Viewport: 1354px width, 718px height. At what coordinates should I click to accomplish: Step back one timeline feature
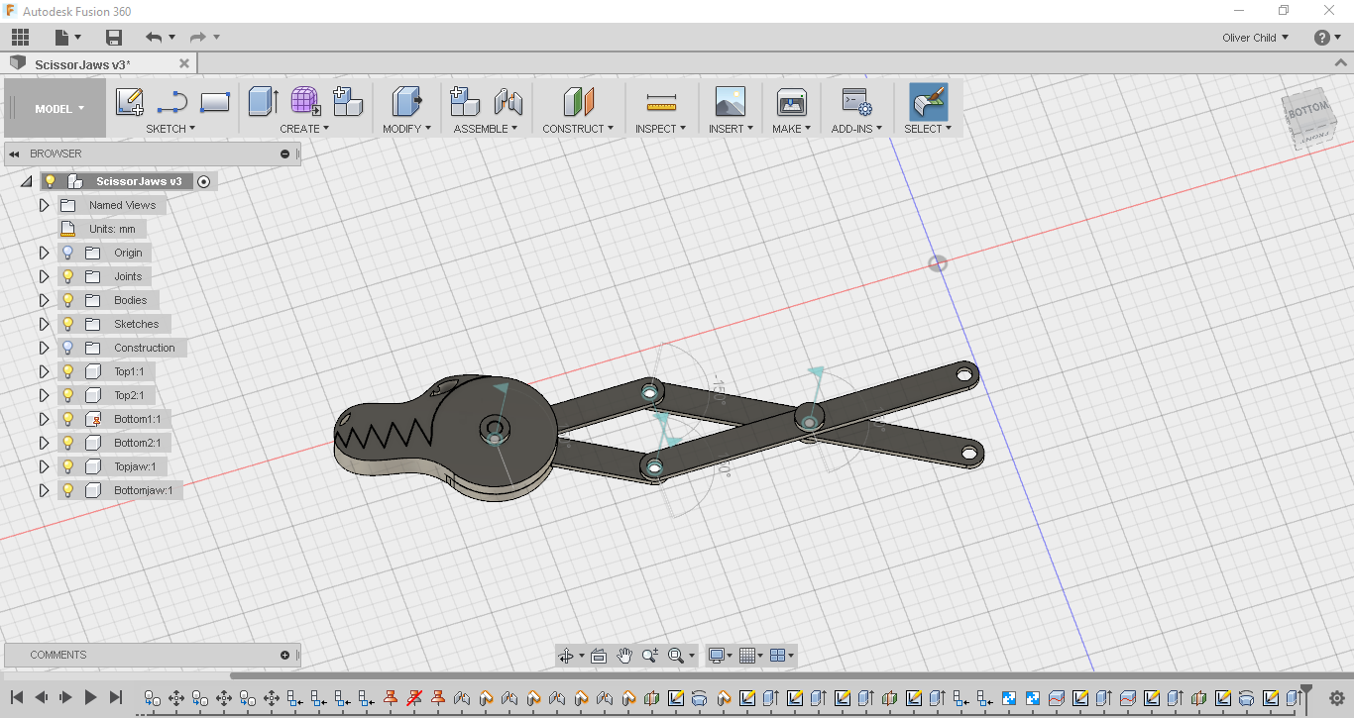(x=42, y=698)
